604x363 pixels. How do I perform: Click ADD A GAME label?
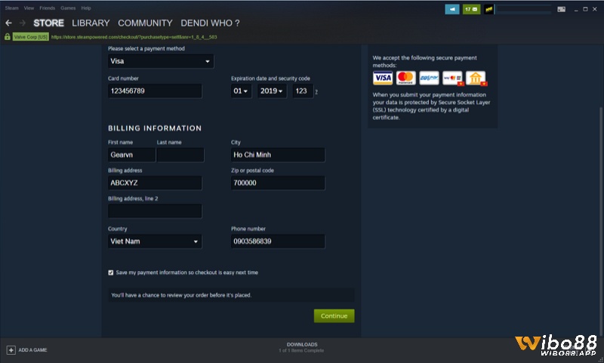pyautogui.click(x=32, y=350)
